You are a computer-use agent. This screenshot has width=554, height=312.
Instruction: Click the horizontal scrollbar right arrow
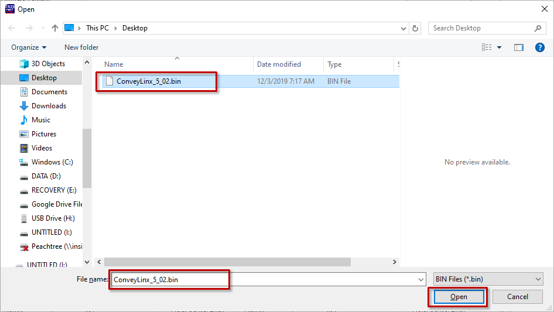pos(395,262)
